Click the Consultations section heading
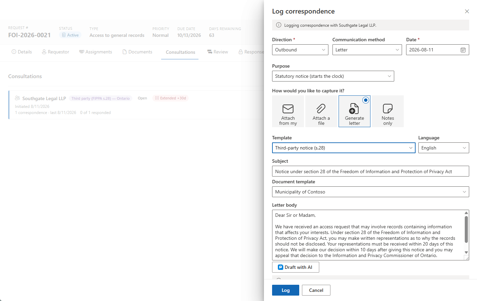The width and height of the screenshot is (477, 301). click(x=25, y=76)
